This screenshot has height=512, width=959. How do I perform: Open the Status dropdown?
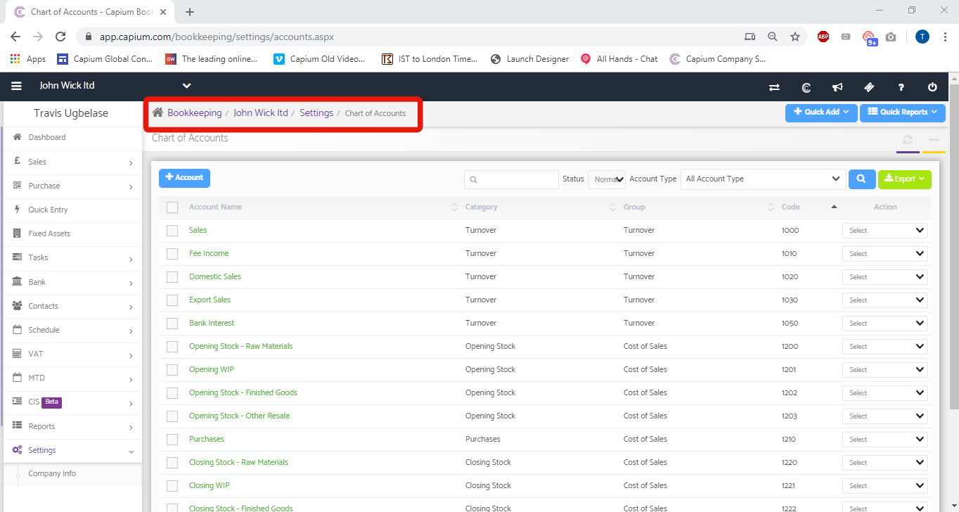[x=606, y=179]
